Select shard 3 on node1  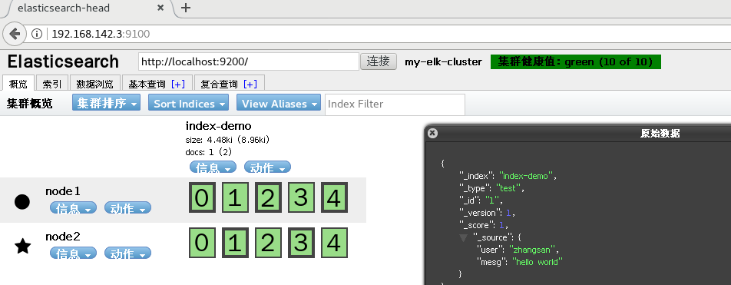[301, 197]
